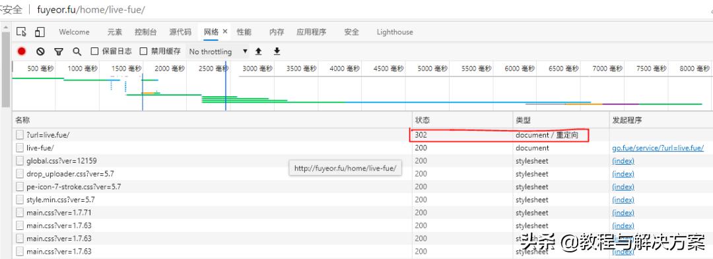The image size is (713, 259).
Task: Activate the inspect element picker icon
Action: coord(21,32)
